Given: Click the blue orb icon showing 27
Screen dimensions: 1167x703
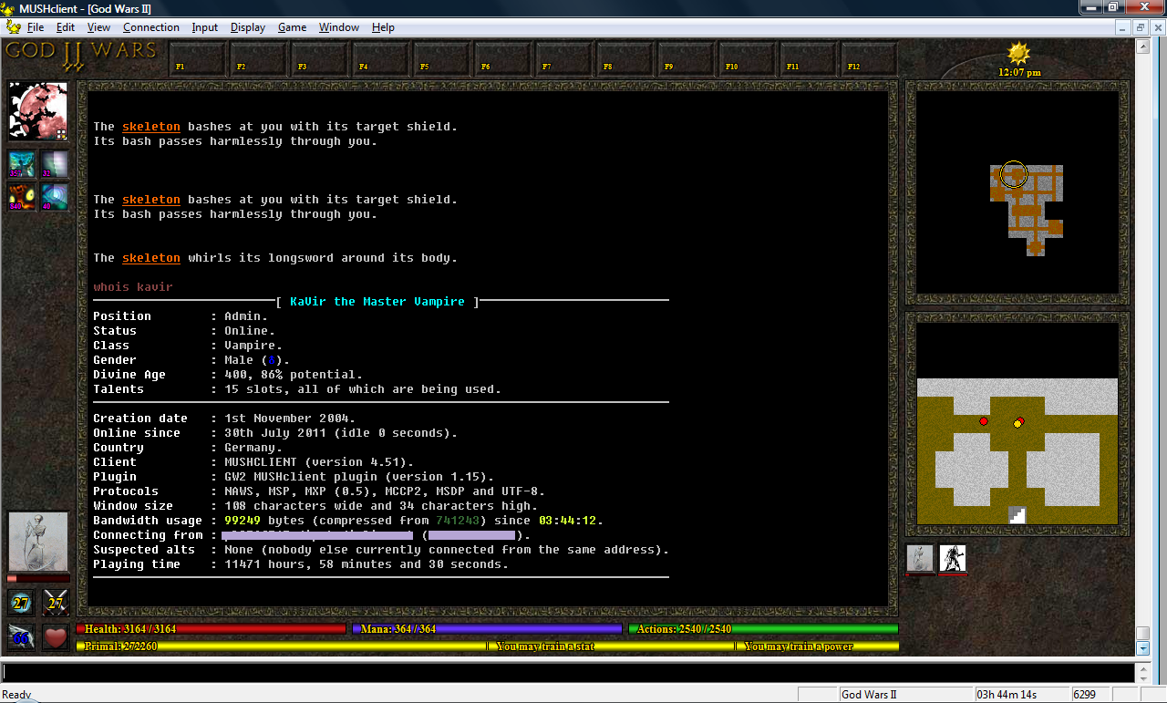Looking at the screenshot, I should pyautogui.click(x=22, y=603).
